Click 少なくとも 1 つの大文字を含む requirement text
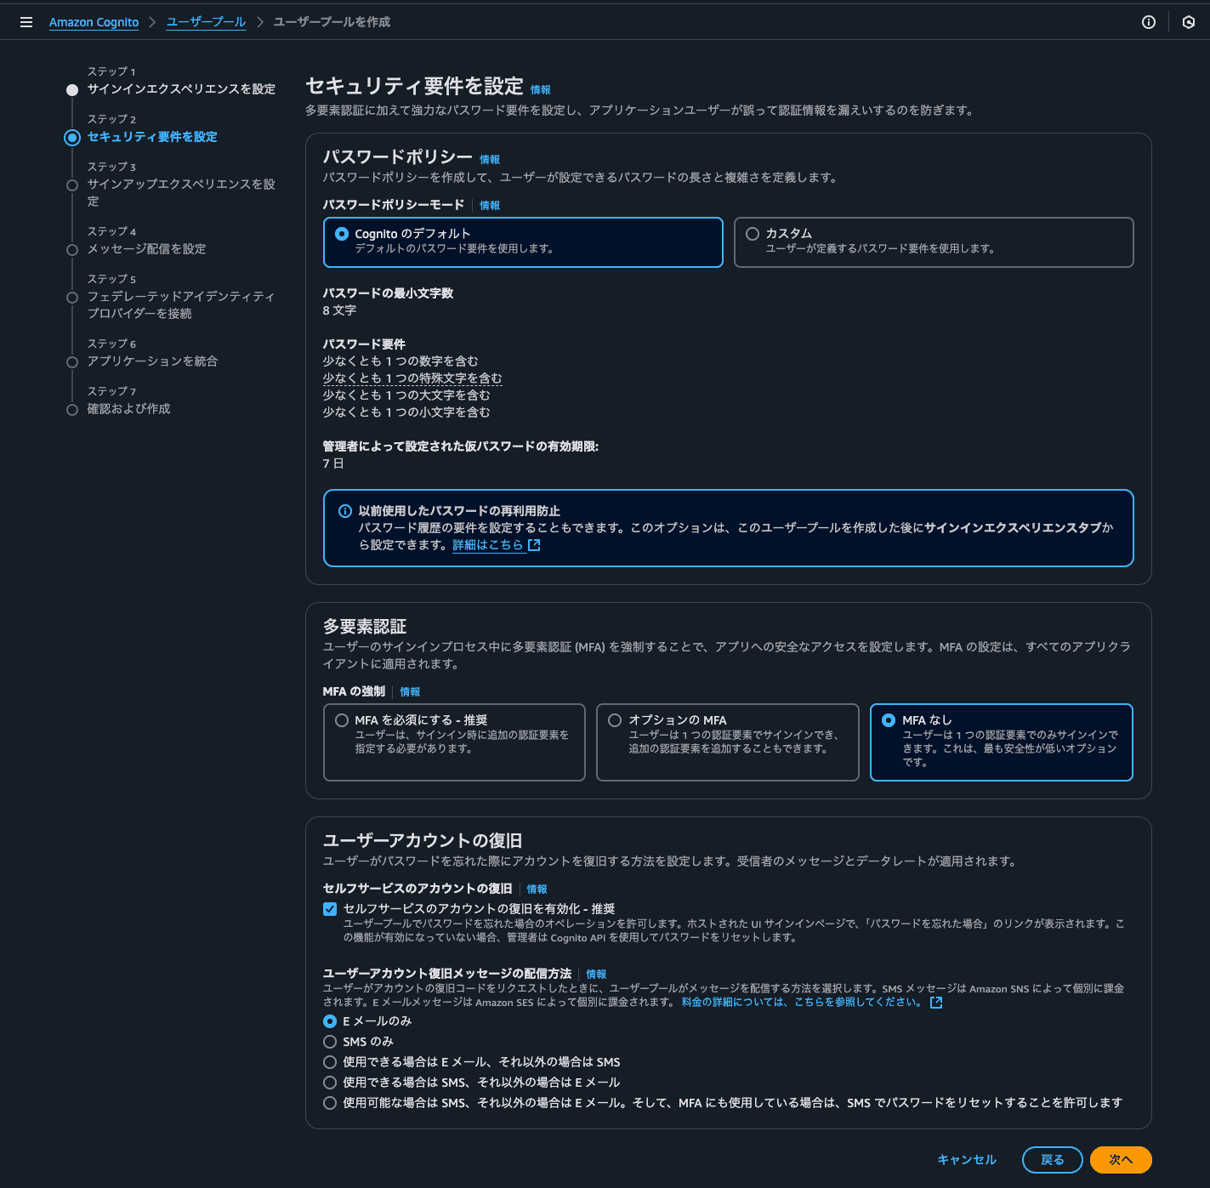The height and width of the screenshot is (1188, 1210). point(406,395)
